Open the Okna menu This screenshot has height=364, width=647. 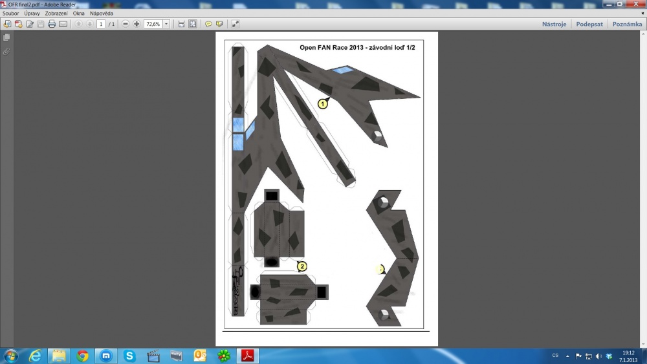[78, 13]
